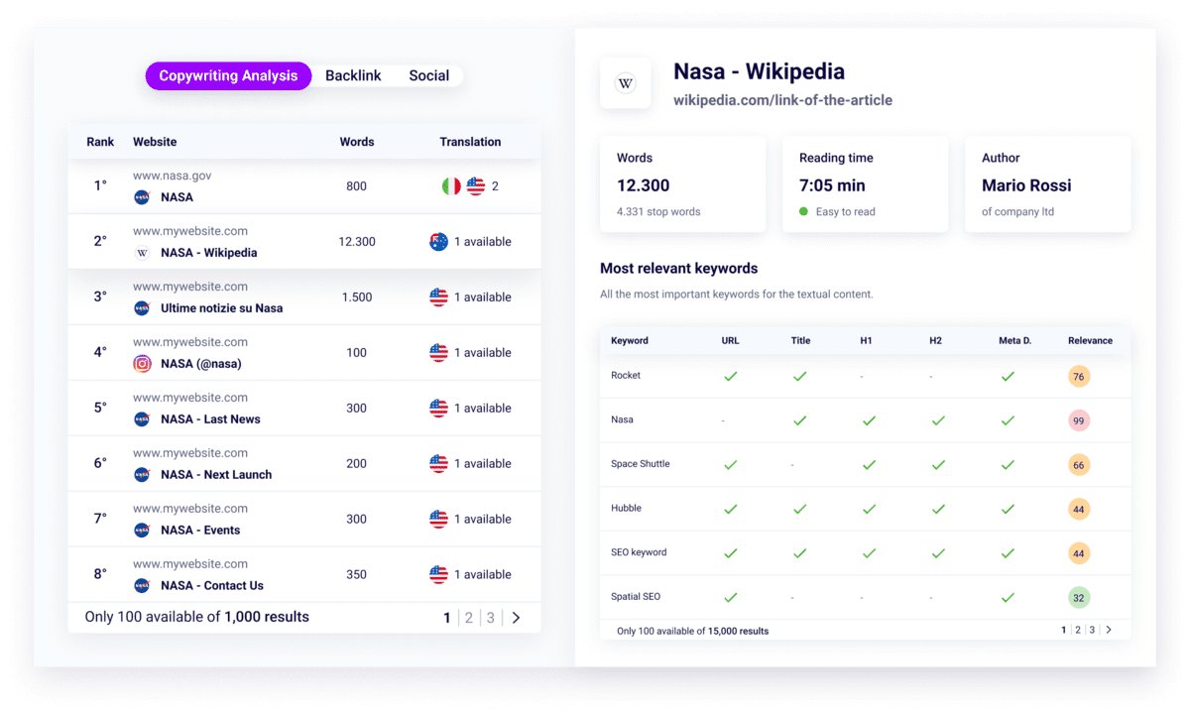Click relevance score 32 badge for Spatial SEO
The width and height of the screenshot is (1190, 713).
[1079, 597]
